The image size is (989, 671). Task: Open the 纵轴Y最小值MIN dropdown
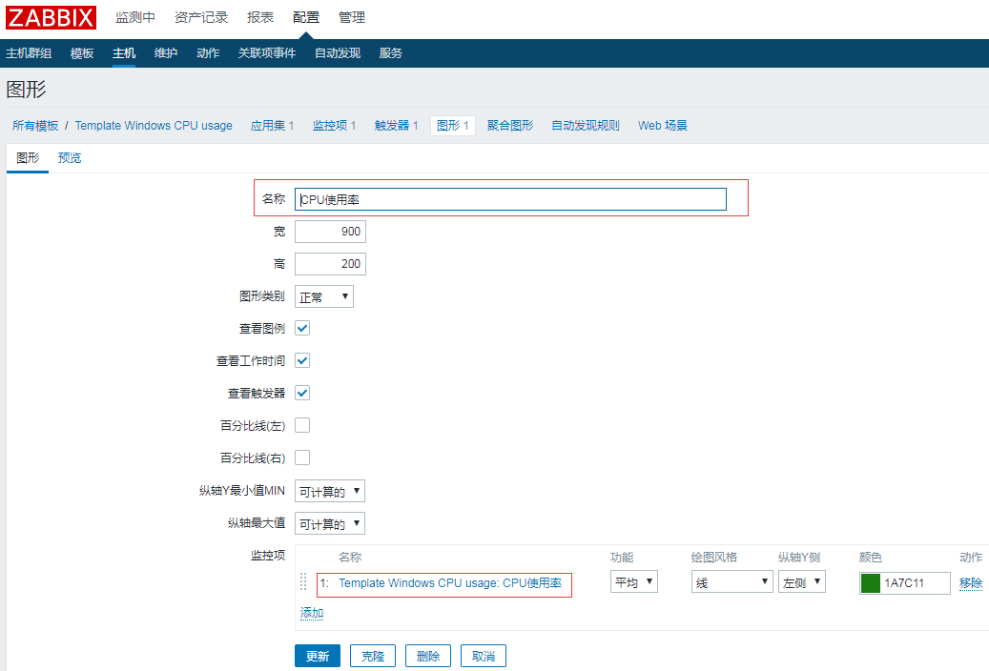pos(329,491)
